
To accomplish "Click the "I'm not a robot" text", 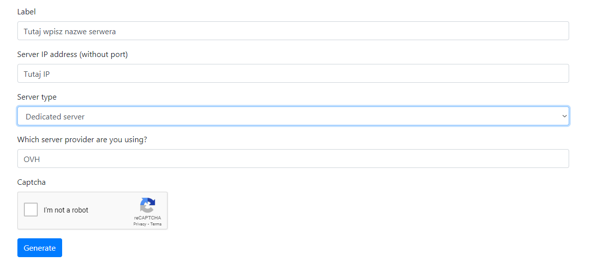I will pos(66,210).
